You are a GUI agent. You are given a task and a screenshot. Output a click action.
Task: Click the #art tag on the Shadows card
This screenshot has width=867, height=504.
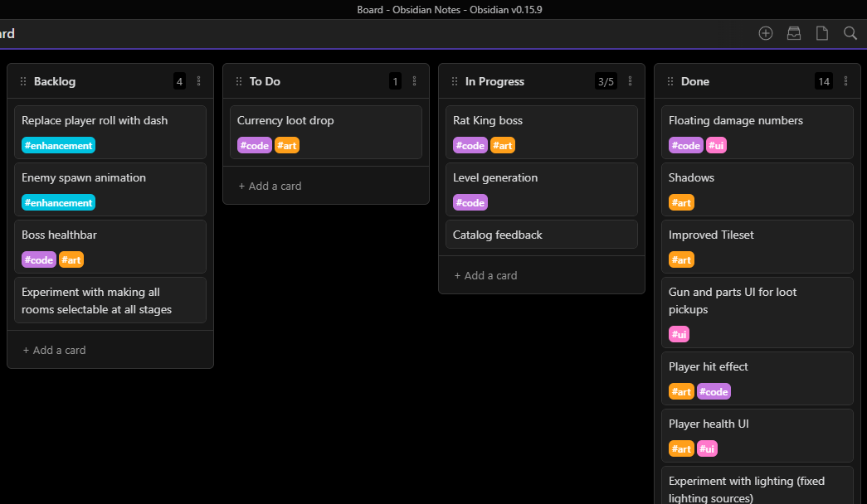(x=681, y=202)
